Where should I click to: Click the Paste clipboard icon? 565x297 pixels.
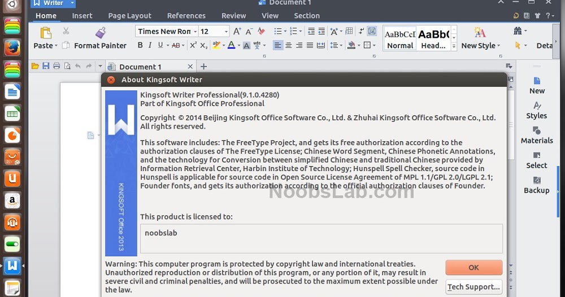[x=45, y=33]
